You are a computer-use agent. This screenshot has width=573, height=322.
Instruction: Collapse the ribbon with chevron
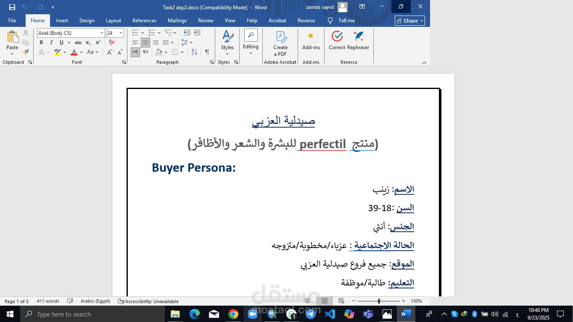point(424,63)
